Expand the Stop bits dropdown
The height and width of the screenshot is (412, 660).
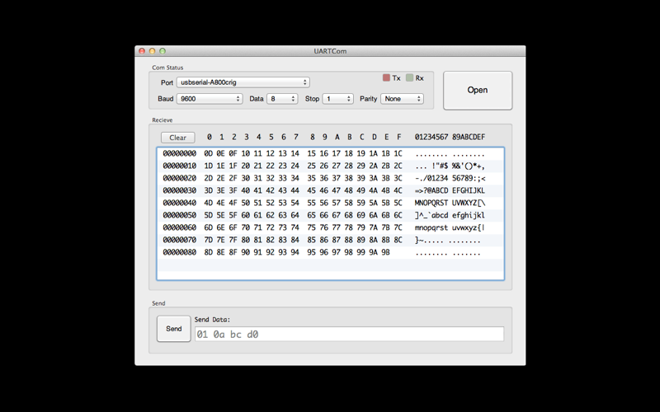click(338, 99)
